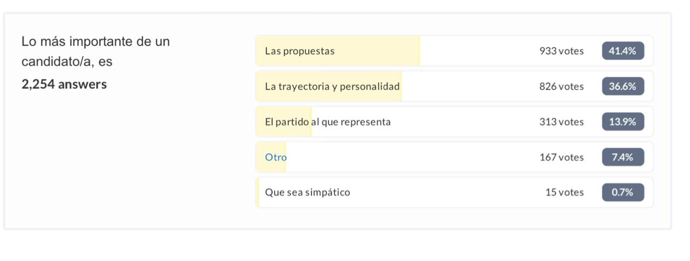This screenshot has height=261, width=690.
Task: Click the 313 votes count
Action: pyautogui.click(x=561, y=122)
